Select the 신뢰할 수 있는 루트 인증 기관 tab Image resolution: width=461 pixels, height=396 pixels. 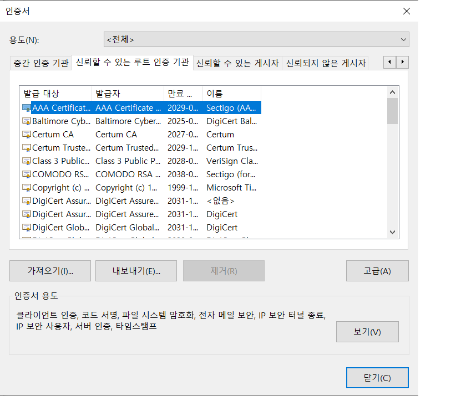pos(132,62)
